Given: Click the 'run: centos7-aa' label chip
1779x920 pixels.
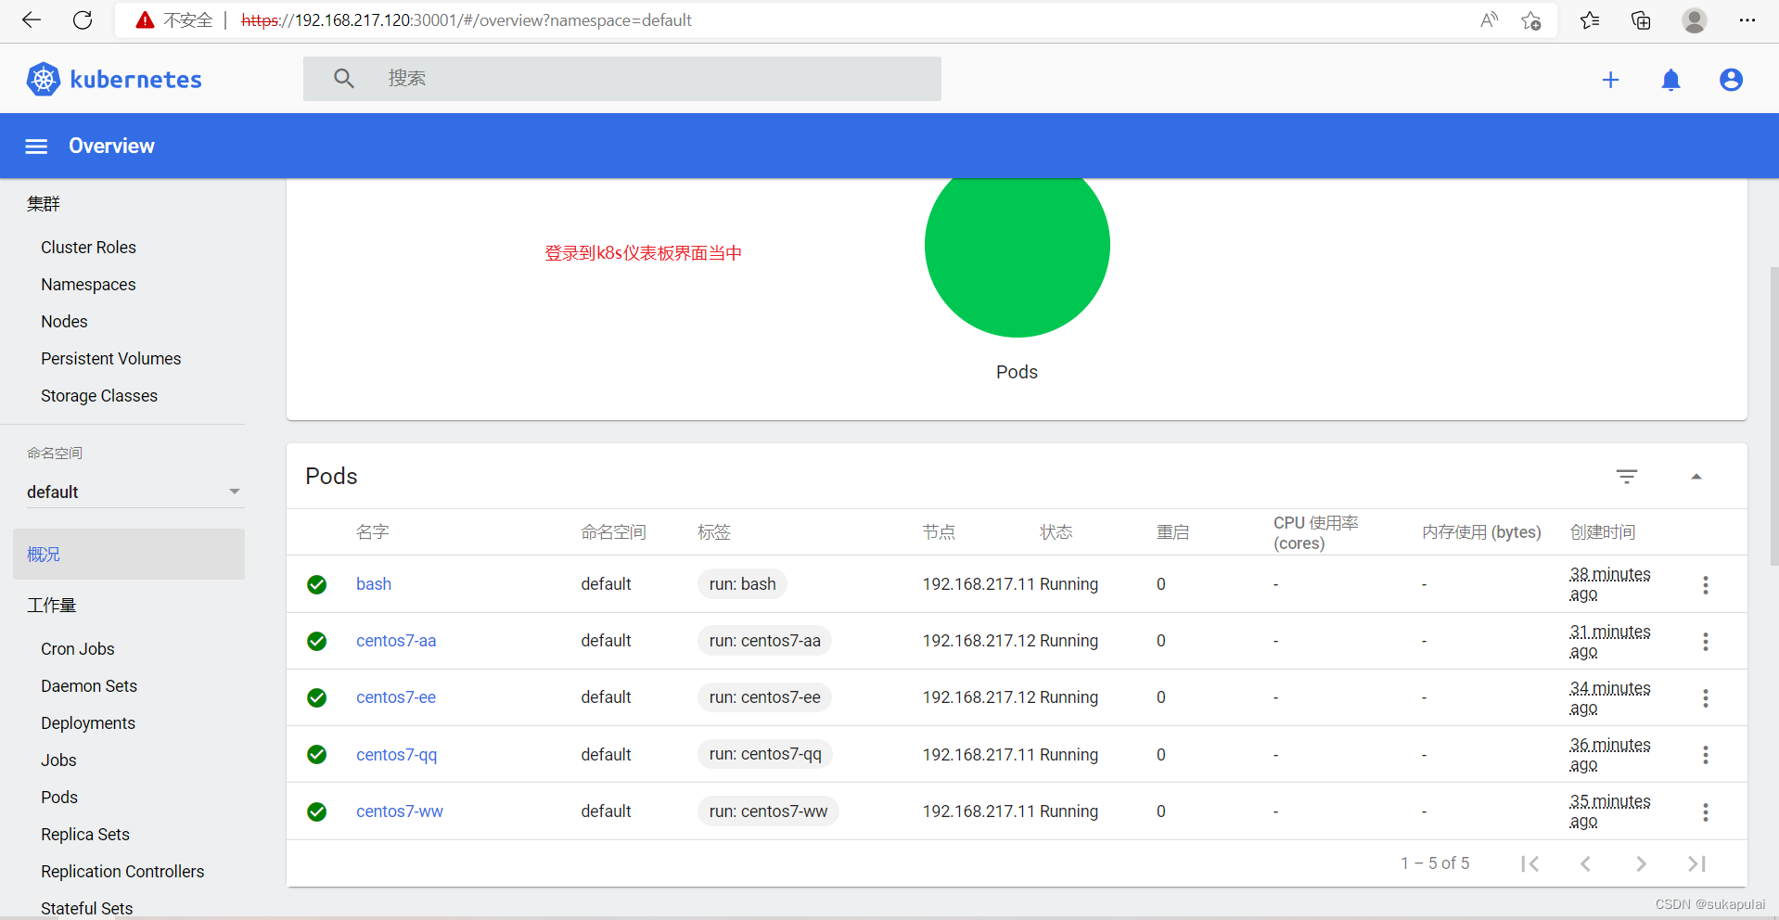Looking at the screenshot, I should click(765, 641).
